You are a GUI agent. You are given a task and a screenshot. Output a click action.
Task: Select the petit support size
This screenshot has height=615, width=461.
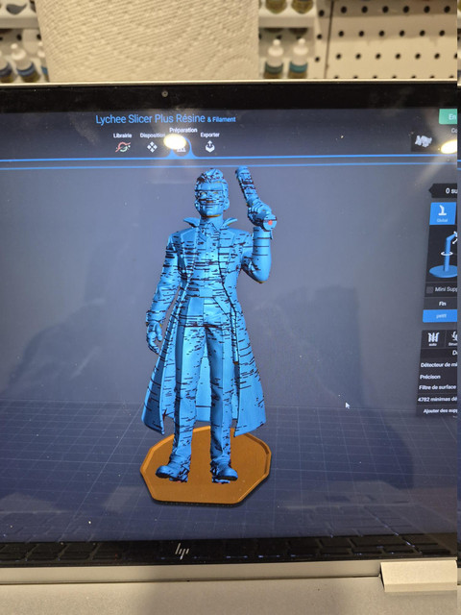[441, 316]
